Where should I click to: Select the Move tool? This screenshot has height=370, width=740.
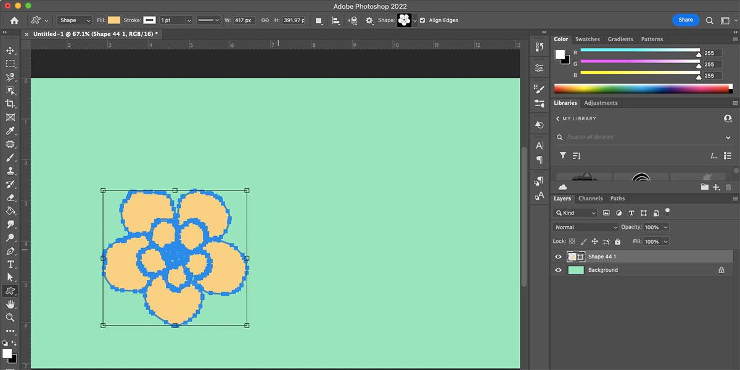10,51
